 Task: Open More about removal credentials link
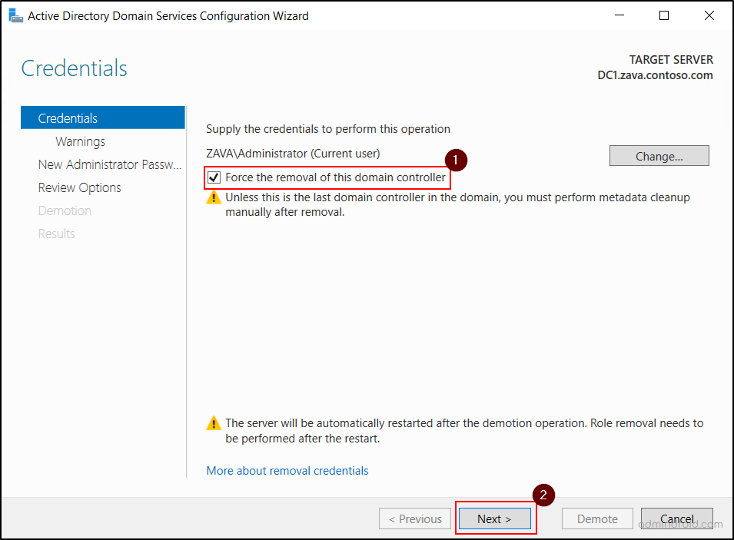[287, 471]
